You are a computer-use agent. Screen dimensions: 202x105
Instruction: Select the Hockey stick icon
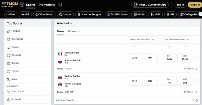pos(8,48)
